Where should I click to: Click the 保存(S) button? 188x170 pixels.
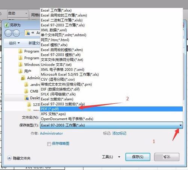(x=138, y=157)
